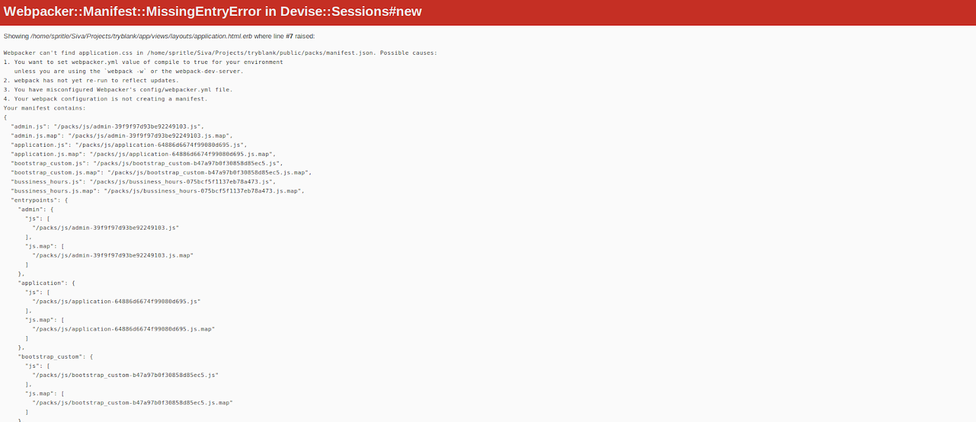Select cause 3 about misconfigured config/webpacker.yml
Screen dimensions: 976x422
118,90
